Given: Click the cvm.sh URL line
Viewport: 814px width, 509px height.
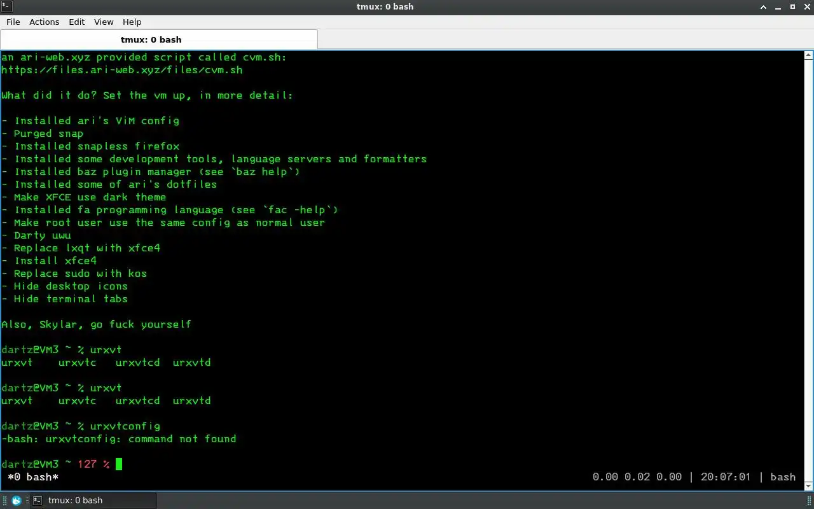Looking at the screenshot, I should click(x=122, y=70).
